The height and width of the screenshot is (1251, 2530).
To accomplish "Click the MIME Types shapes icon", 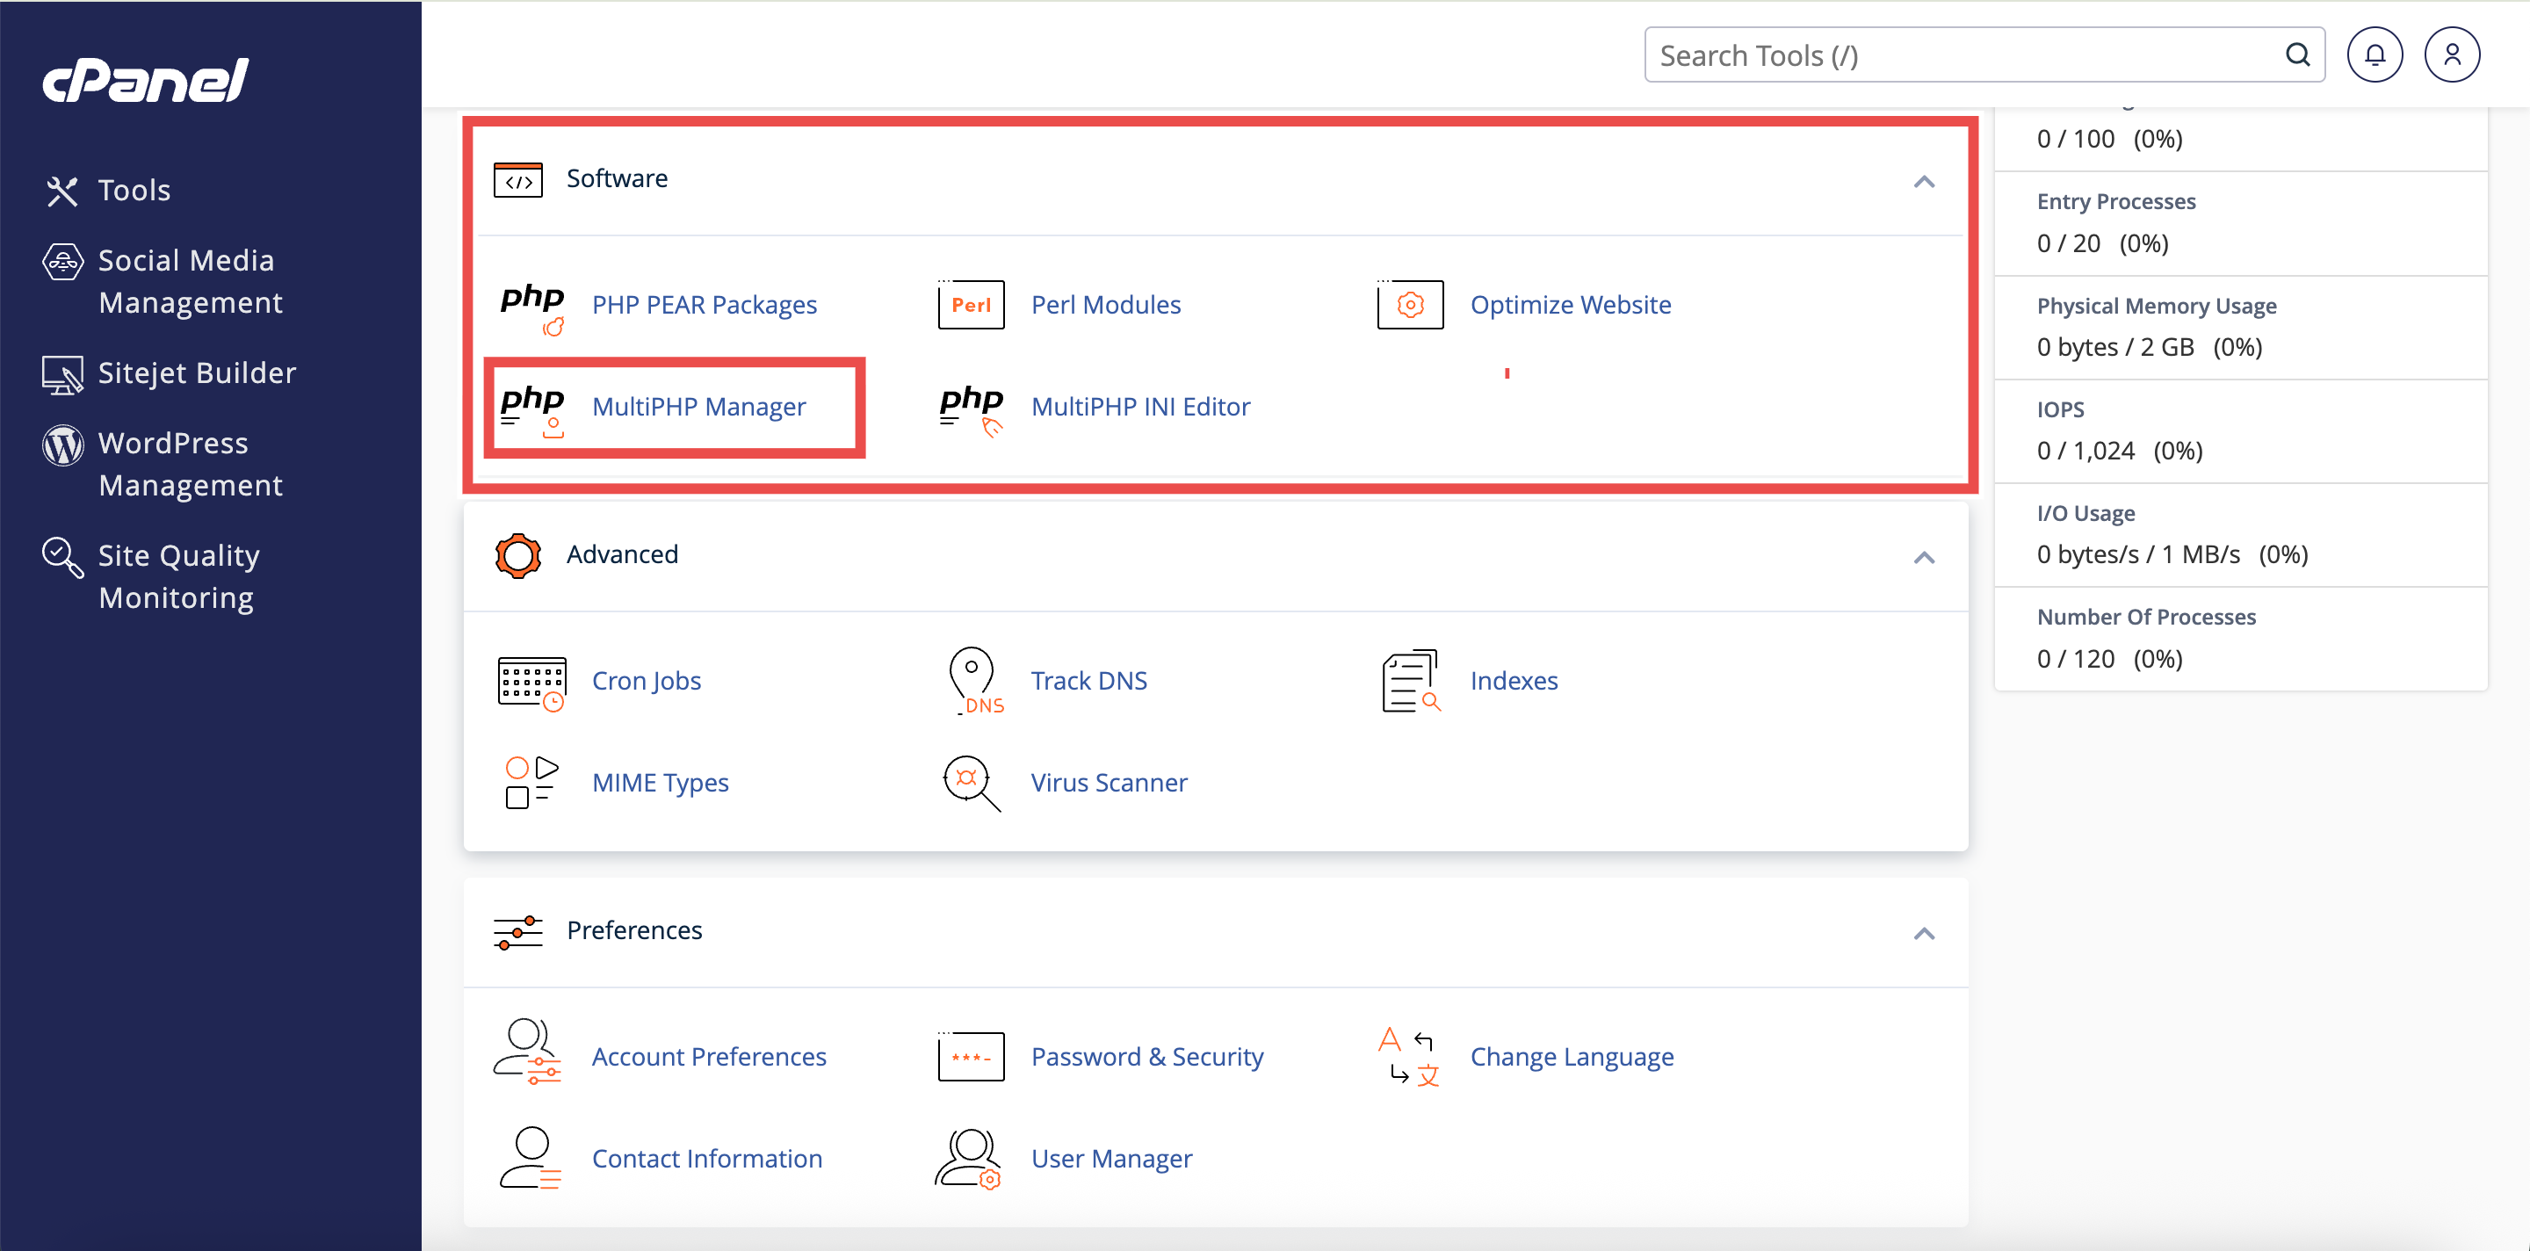I will point(531,783).
